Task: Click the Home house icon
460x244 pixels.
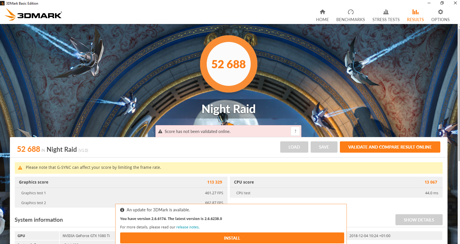Action: (322, 12)
